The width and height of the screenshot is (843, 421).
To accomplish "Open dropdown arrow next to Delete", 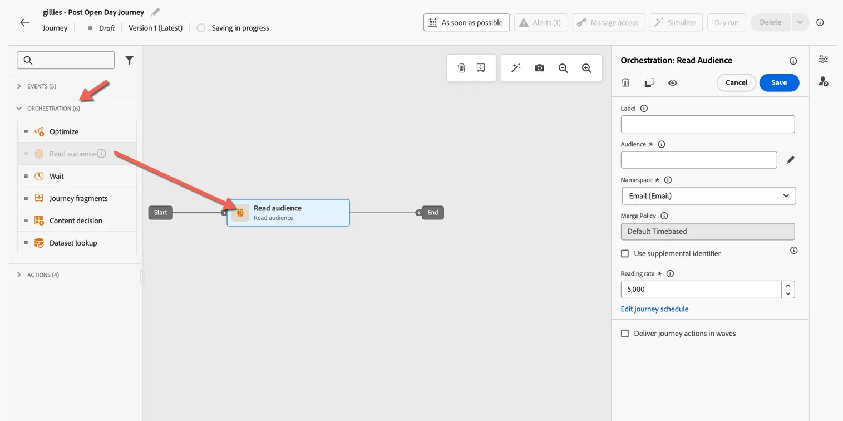I will (x=800, y=22).
